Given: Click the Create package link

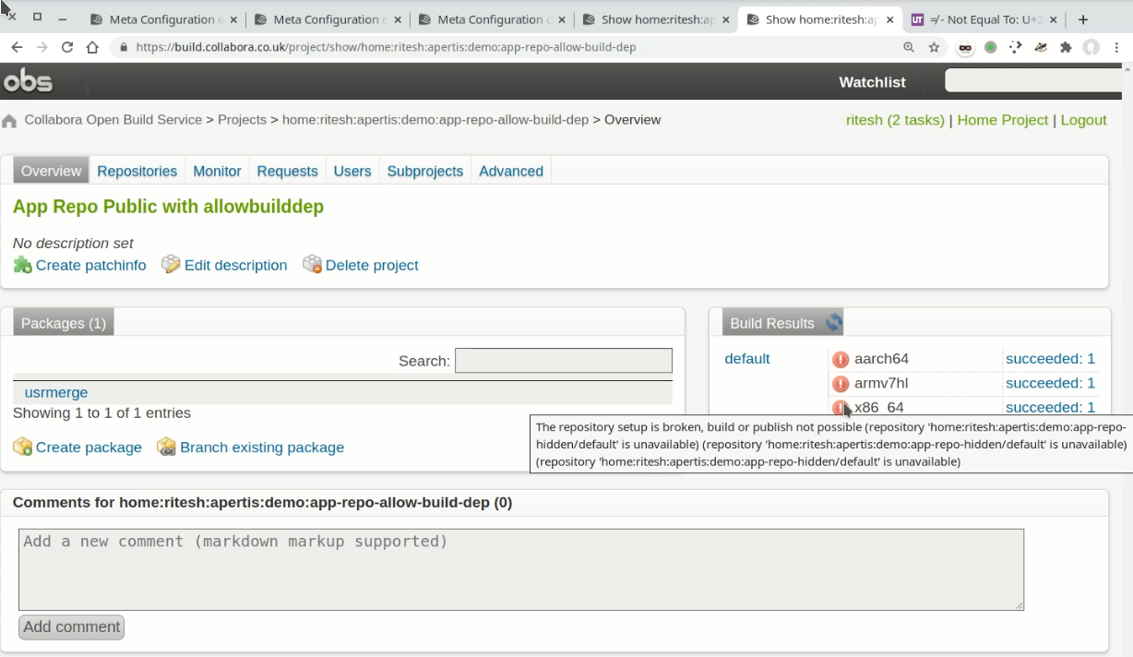Looking at the screenshot, I should (89, 447).
